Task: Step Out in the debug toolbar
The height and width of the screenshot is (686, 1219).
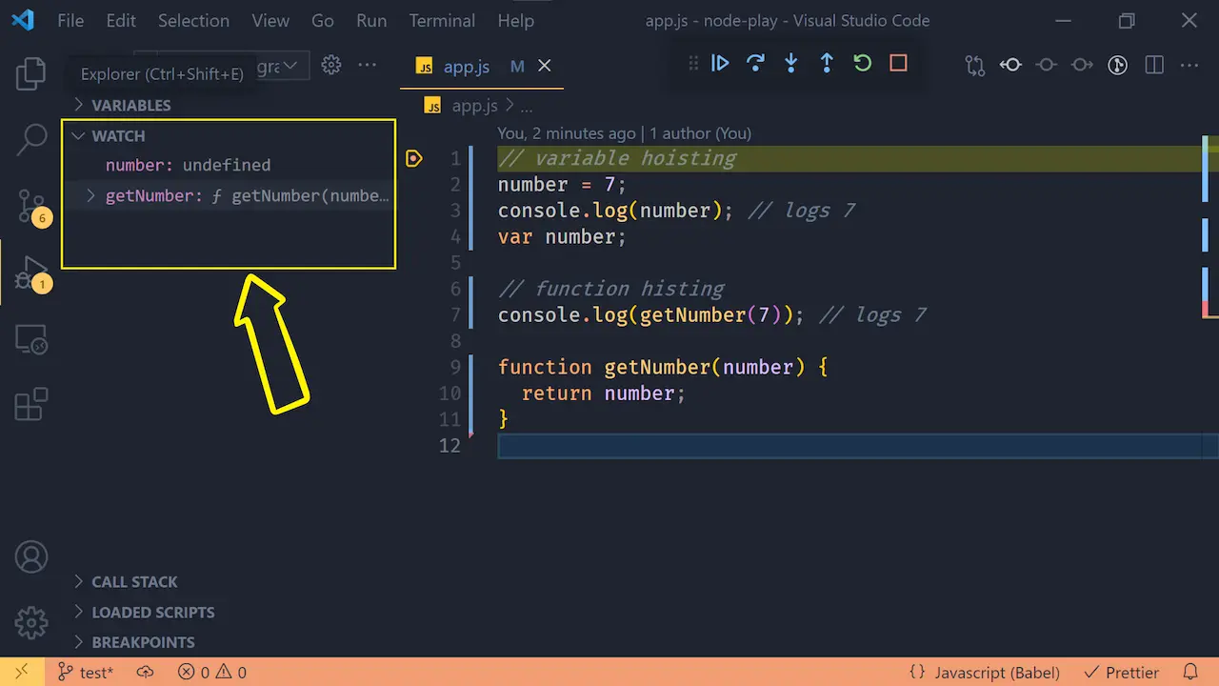Action: (827, 64)
